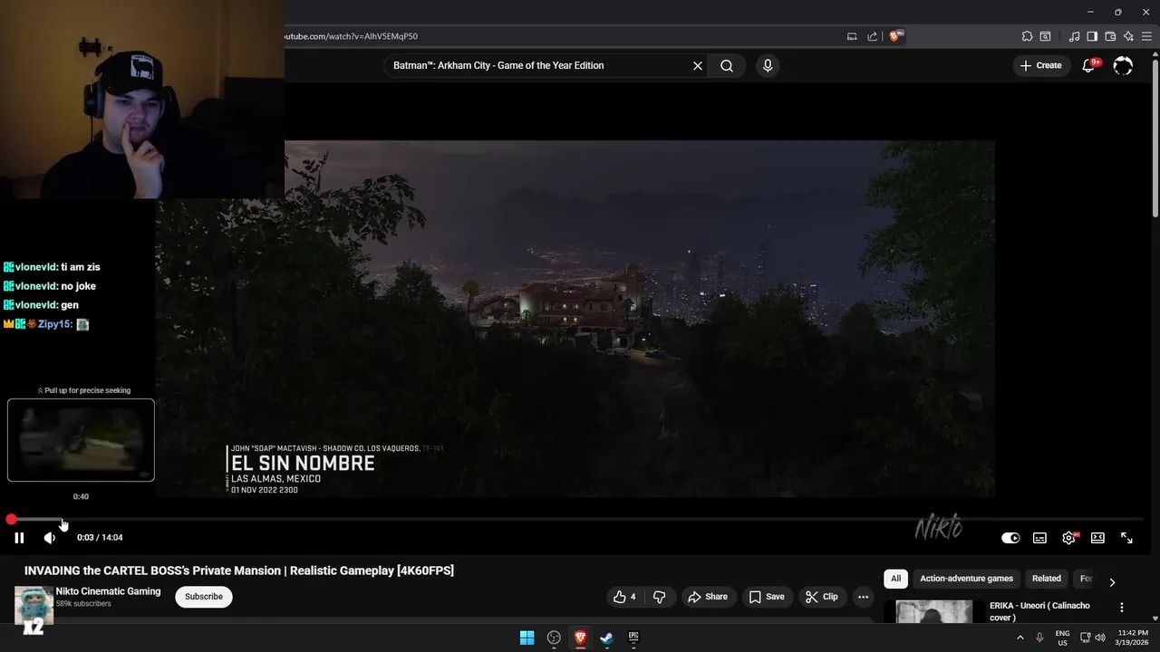Share this page from address bar
The image size is (1160, 652).
pos(872,36)
